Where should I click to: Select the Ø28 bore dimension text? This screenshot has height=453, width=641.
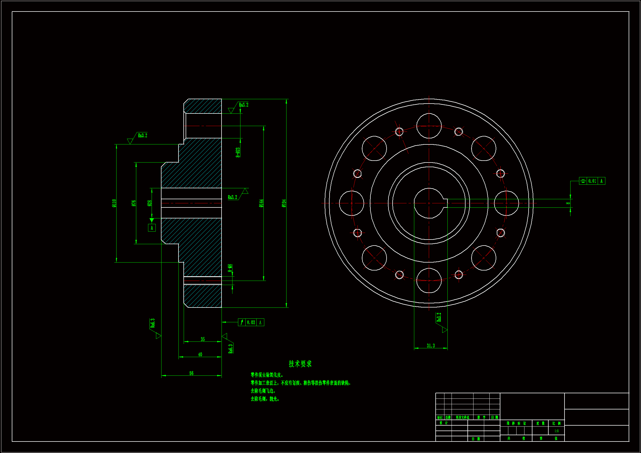pyautogui.click(x=149, y=203)
